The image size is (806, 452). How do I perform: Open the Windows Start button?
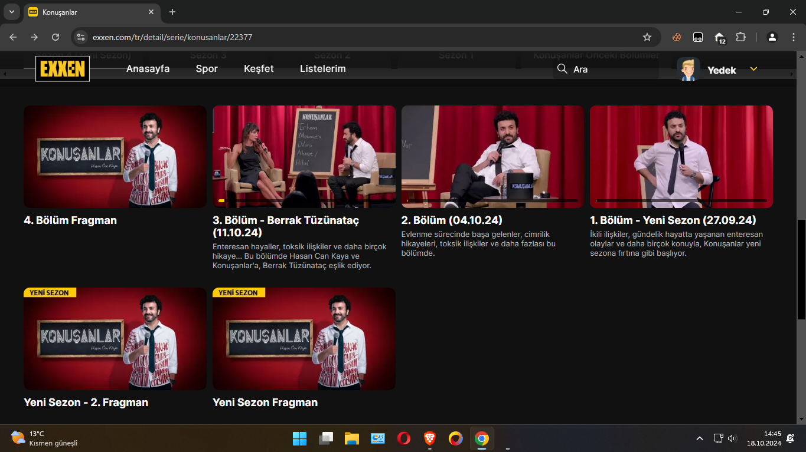pos(300,438)
